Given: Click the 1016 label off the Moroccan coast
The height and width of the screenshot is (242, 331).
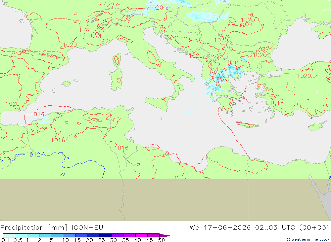Looking at the screenshot, I should tap(37, 114).
